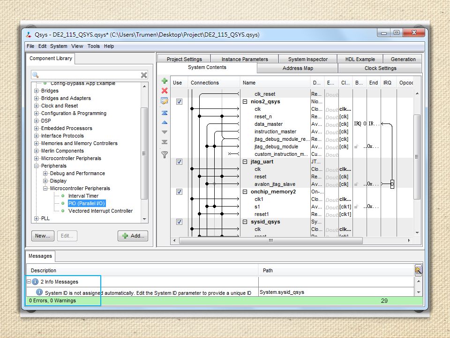Collapse the 2 Info Messages group
This screenshot has width=450, height=338.
[29, 281]
